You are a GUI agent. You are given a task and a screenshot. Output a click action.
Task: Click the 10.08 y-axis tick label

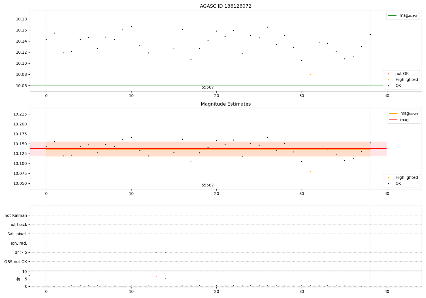[21, 74]
